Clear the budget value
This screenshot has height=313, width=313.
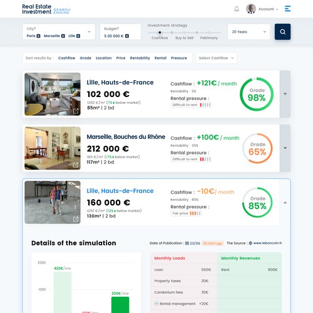click(127, 36)
